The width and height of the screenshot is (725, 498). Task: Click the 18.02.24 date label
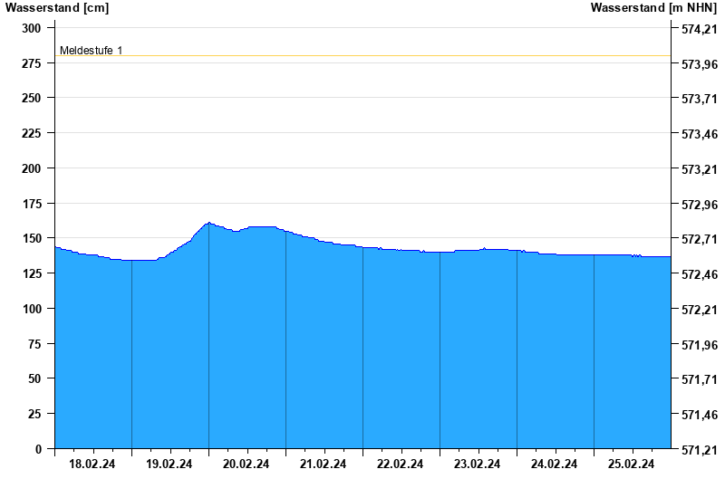[x=92, y=464]
